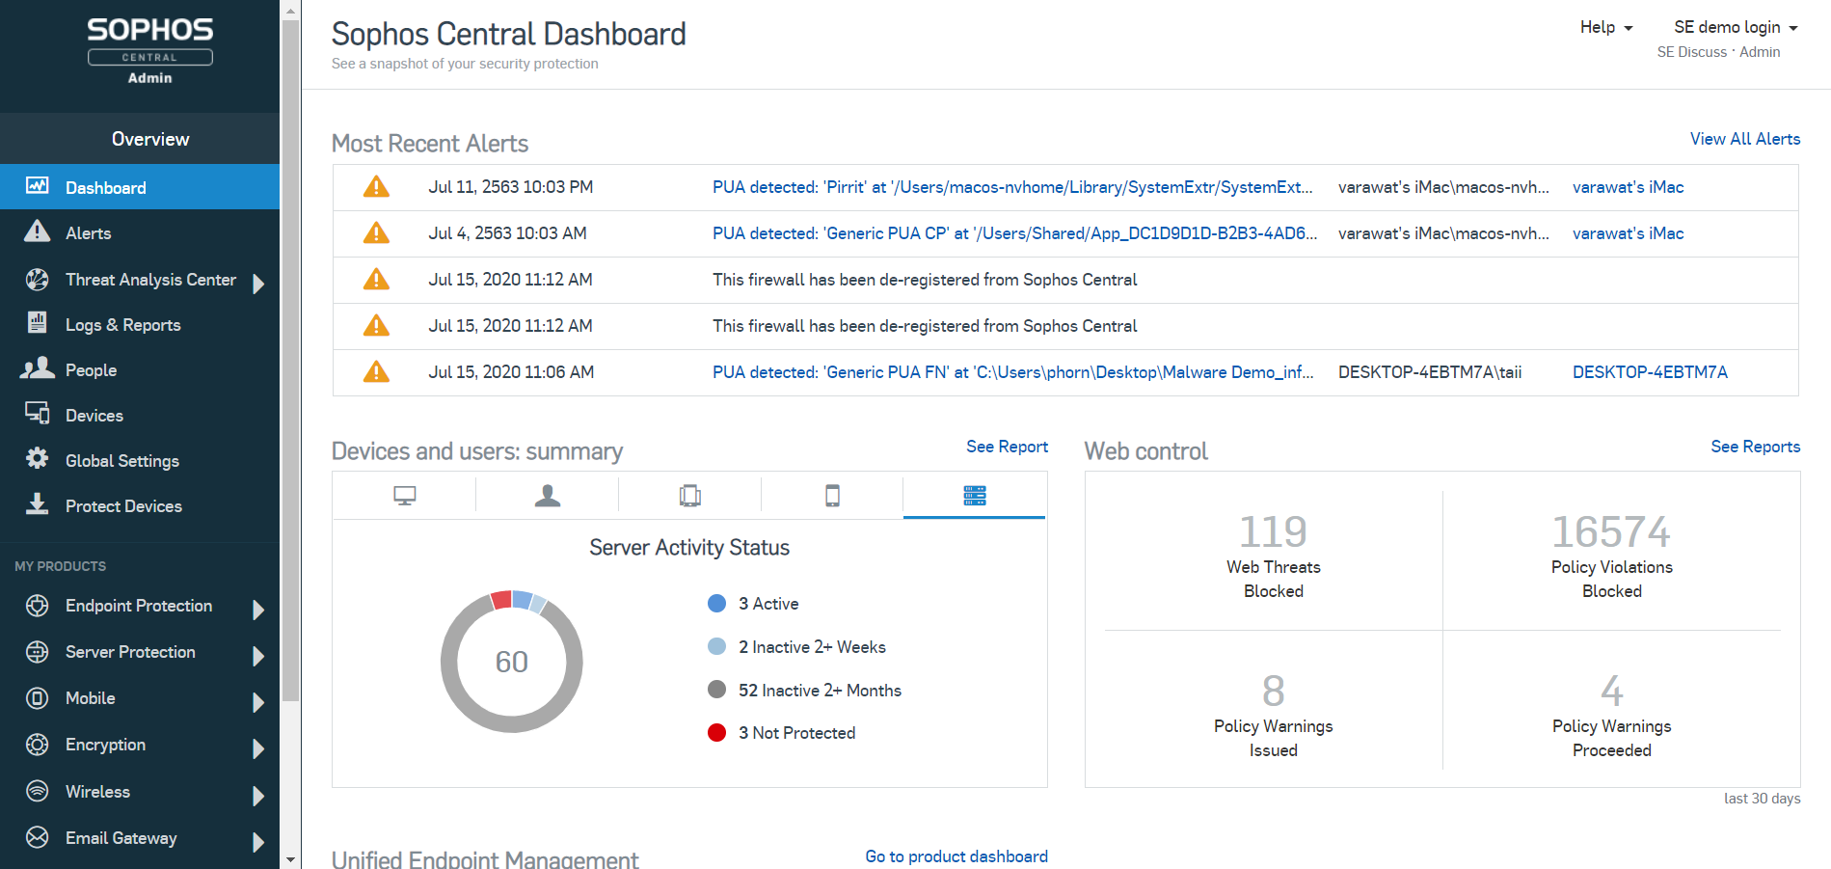
Task: Click the View All Alerts link
Action: (1744, 139)
